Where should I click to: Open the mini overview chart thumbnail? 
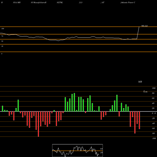click(78, 150)
